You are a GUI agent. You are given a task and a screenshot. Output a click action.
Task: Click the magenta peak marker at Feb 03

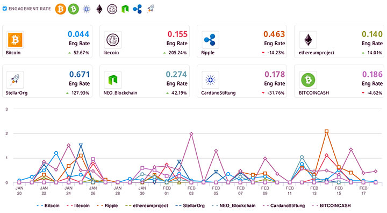191,134
